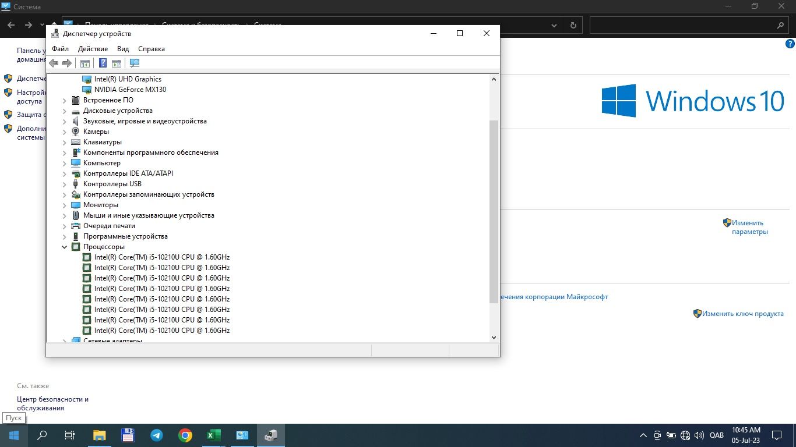
Task: Select the Камеры camera icon in tree
Action: click(x=75, y=132)
